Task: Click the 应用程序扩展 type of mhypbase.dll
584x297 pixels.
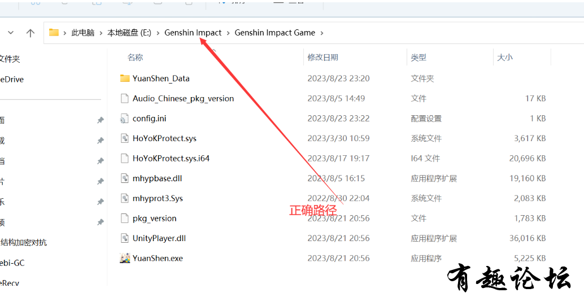Action: click(434, 178)
